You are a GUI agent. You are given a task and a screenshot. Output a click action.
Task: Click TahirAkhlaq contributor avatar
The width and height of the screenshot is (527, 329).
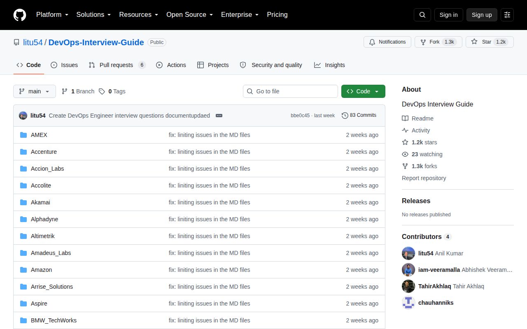tap(408, 286)
